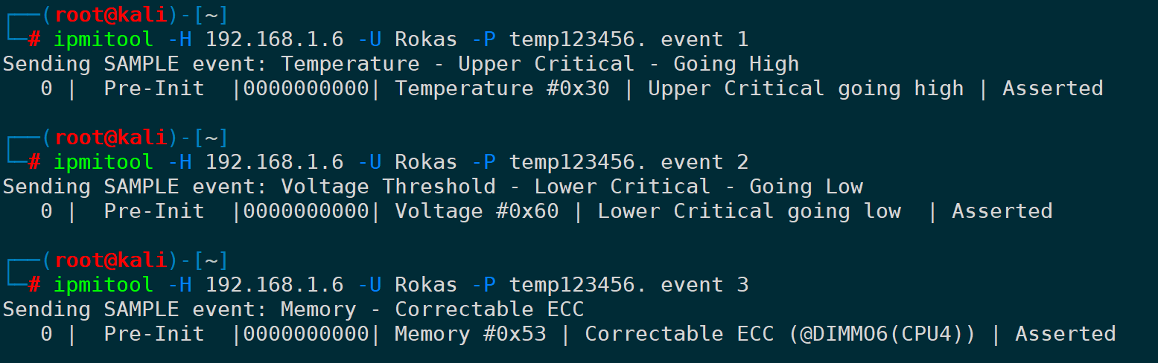Select the "Temperature #0x30" sensor text
The image size is (1158, 363).
[x=502, y=89]
